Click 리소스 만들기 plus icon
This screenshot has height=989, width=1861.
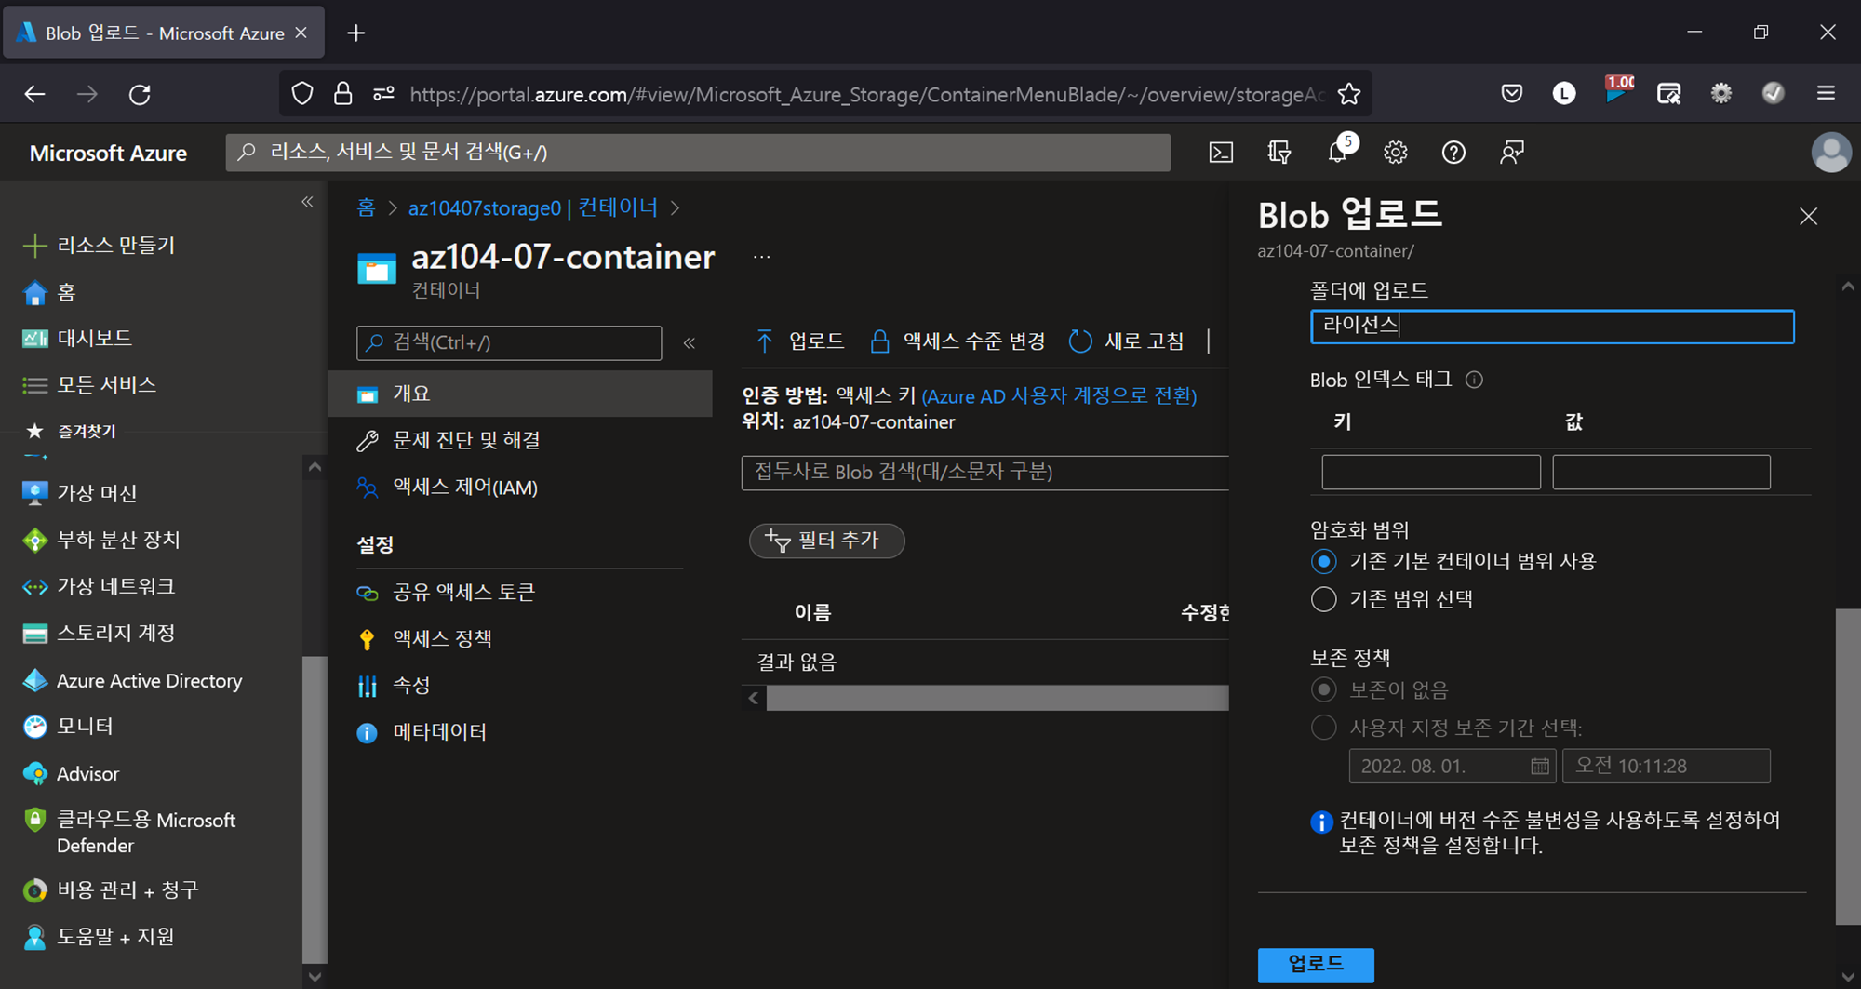34,246
